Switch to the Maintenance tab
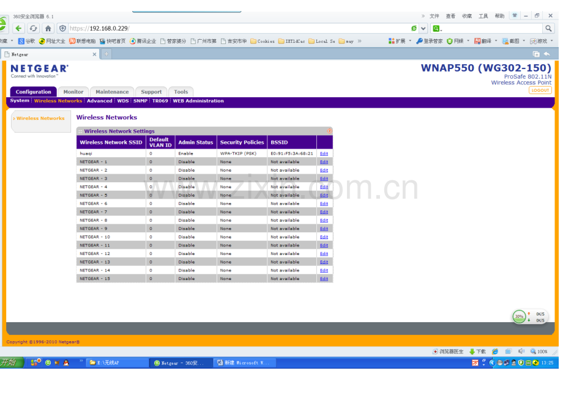 [112, 92]
